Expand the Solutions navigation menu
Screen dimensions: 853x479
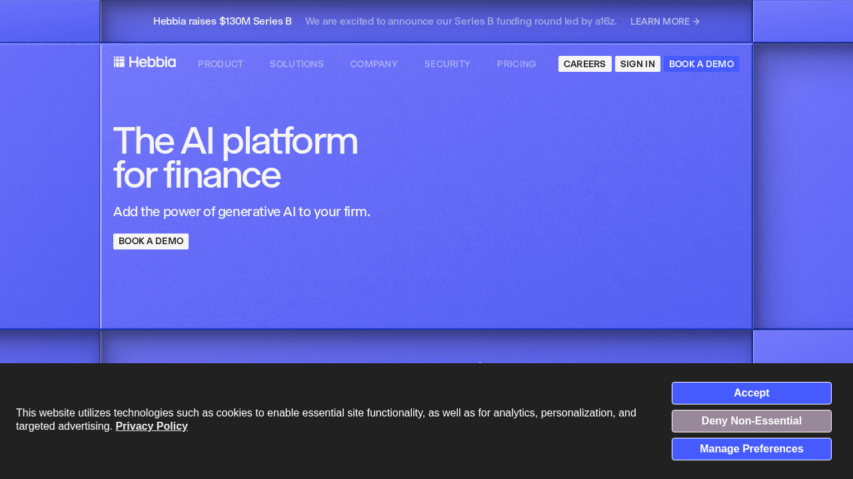pos(297,64)
